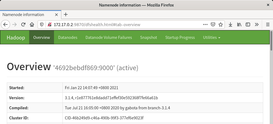Viewport: 273px width, 124px height.
Task: Open a new browser tab
Action: [66, 15]
